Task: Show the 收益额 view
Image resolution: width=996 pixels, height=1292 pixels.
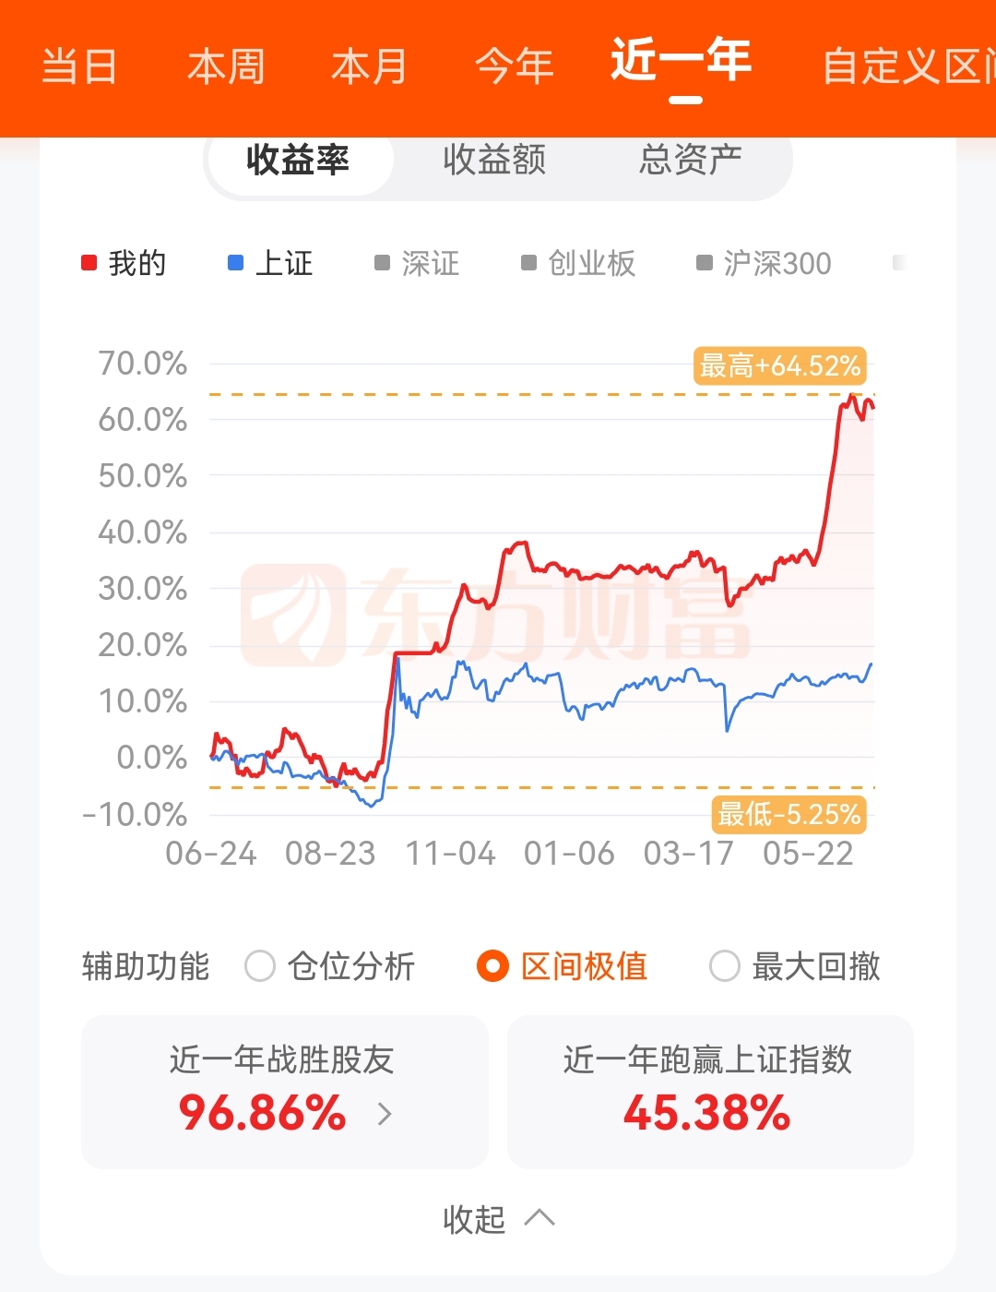Action: pos(494,160)
